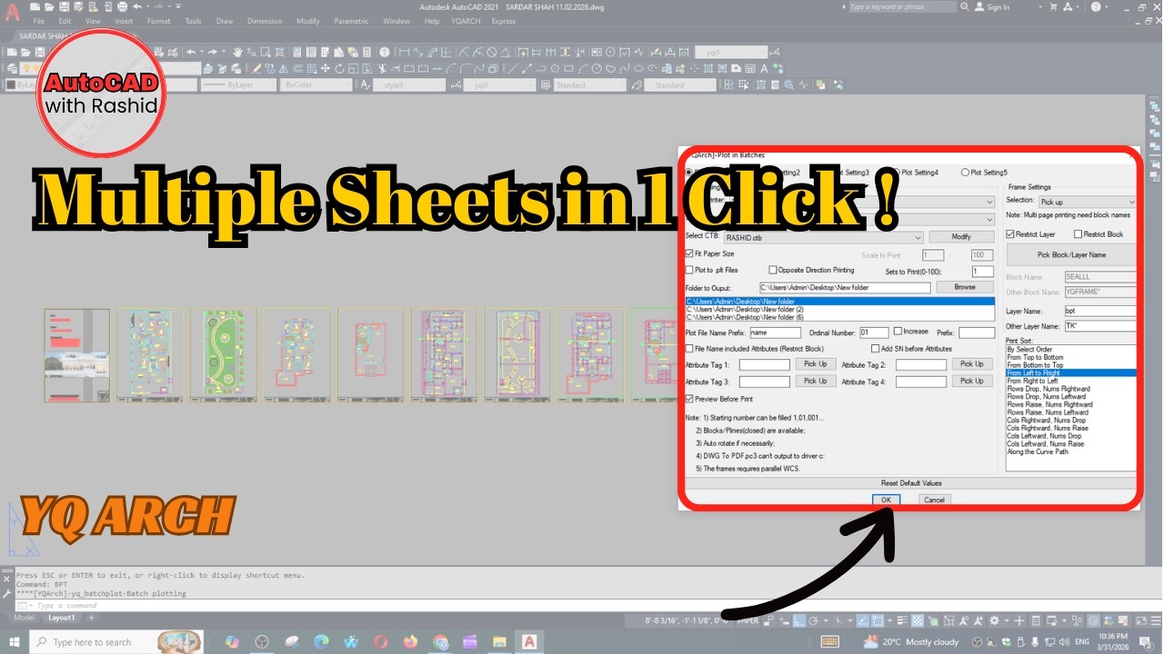Open the YQARCH menu
The width and height of the screenshot is (1164, 654).
point(466,21)
